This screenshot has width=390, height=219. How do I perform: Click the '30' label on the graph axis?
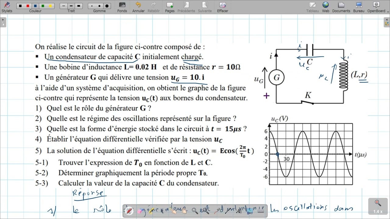pos(286,159)
